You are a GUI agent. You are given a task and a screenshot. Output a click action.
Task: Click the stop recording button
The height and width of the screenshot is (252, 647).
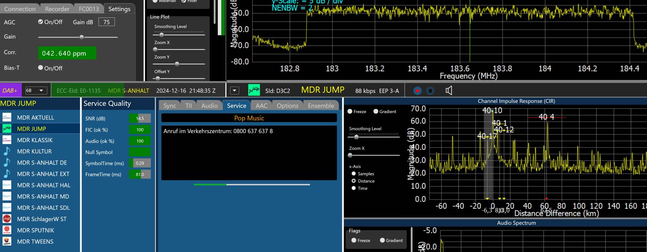(430, 91)
